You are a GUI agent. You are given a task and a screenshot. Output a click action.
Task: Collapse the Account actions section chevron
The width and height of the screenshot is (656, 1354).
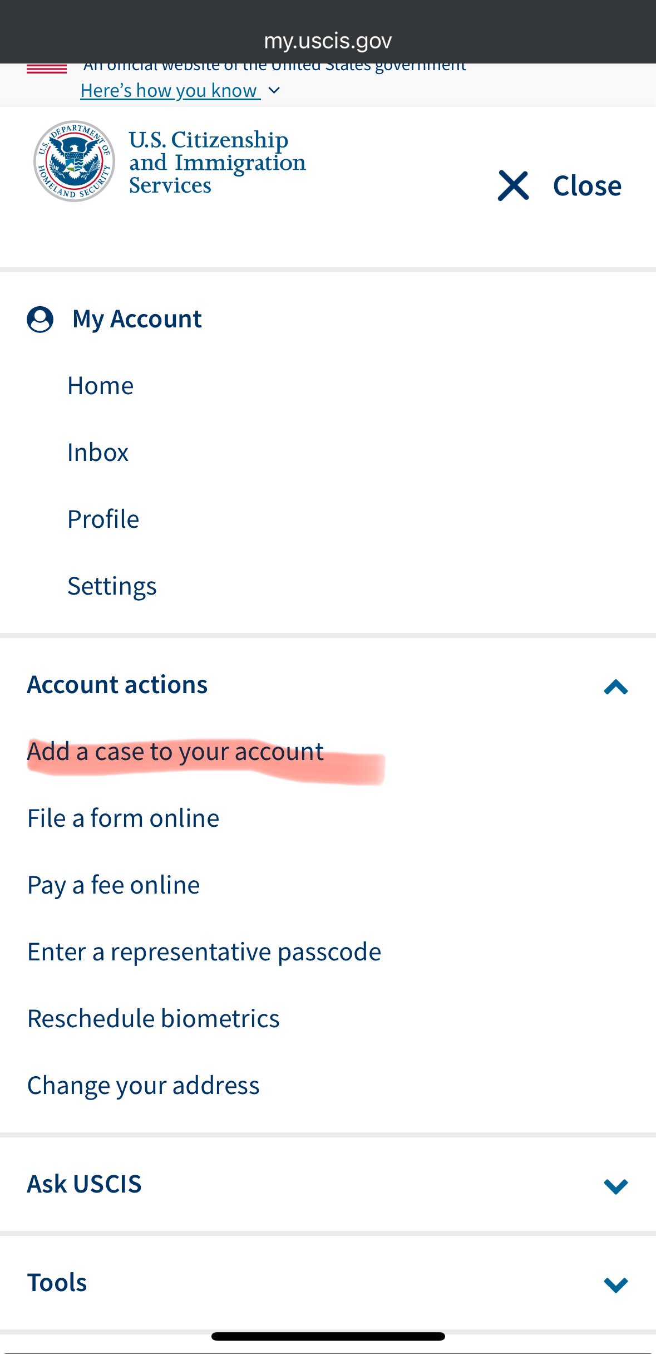point(615,686)
